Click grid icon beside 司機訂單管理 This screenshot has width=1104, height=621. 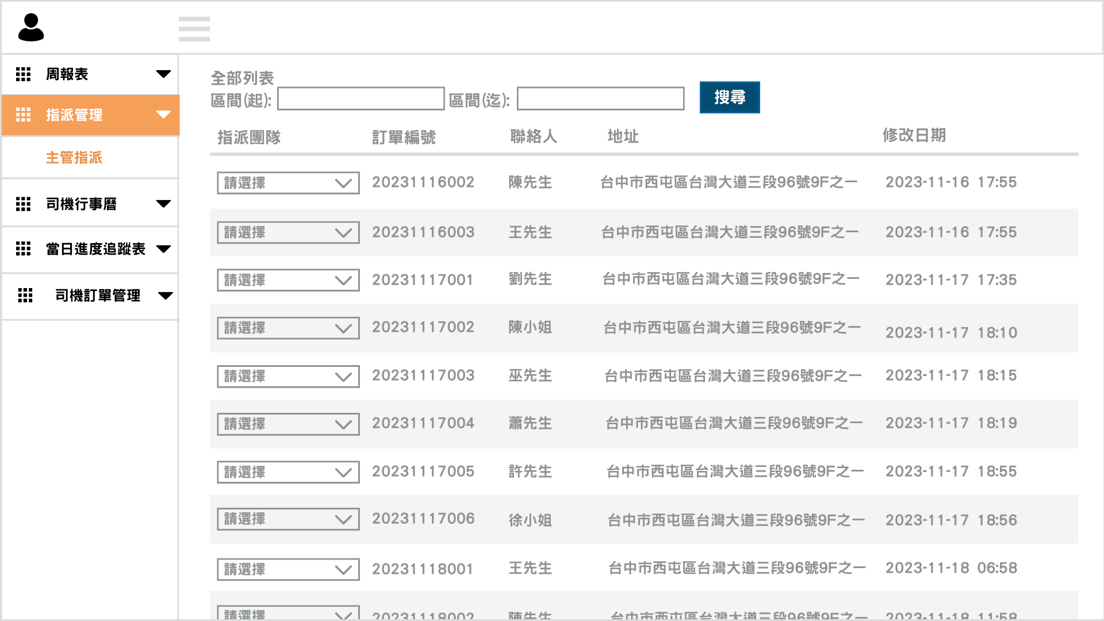(x=25, y=296)
